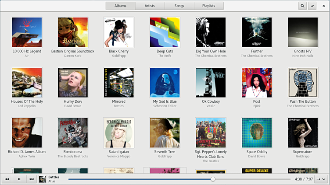
Task: Enable selection mode with checkmark button
Action: point(313,6)
